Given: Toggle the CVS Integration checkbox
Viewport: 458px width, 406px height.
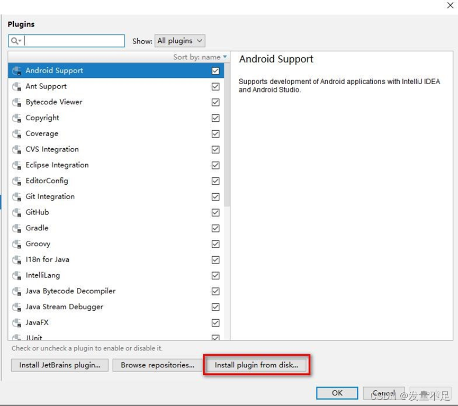Looking at the screenshot, I should (x=215, y=150).
